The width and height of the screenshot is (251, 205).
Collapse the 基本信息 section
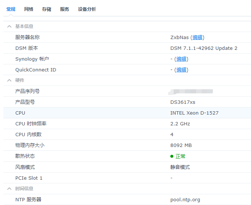click(x=9, y=26)
